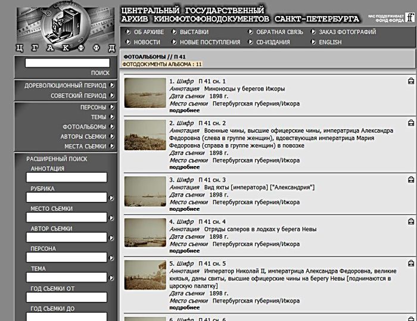
Task: Open АВТОР СЪЕМКИ field picker arrow
Action: pyautogui.click(x=111, y=238)
